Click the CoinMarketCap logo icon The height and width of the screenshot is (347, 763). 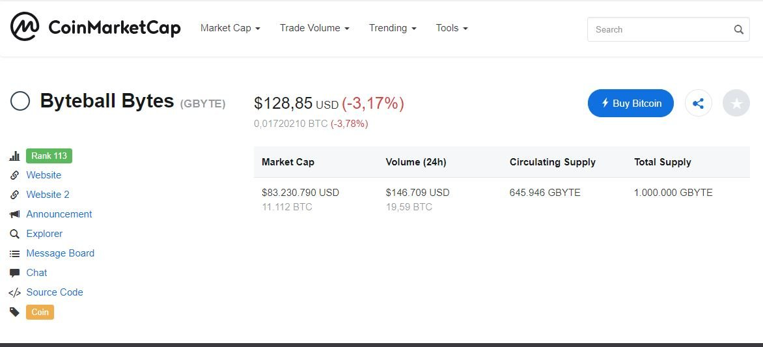pos(25,27)
